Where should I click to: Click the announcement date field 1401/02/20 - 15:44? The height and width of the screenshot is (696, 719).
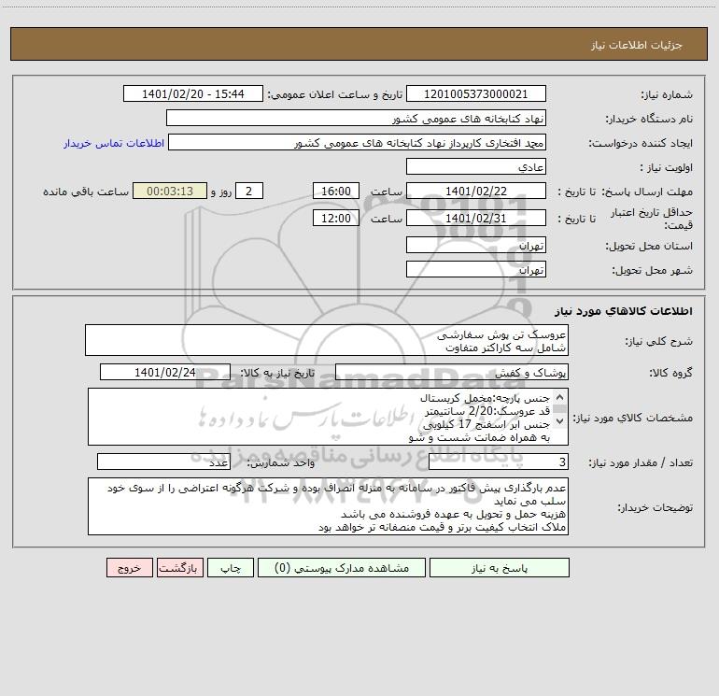pos(193,93)
